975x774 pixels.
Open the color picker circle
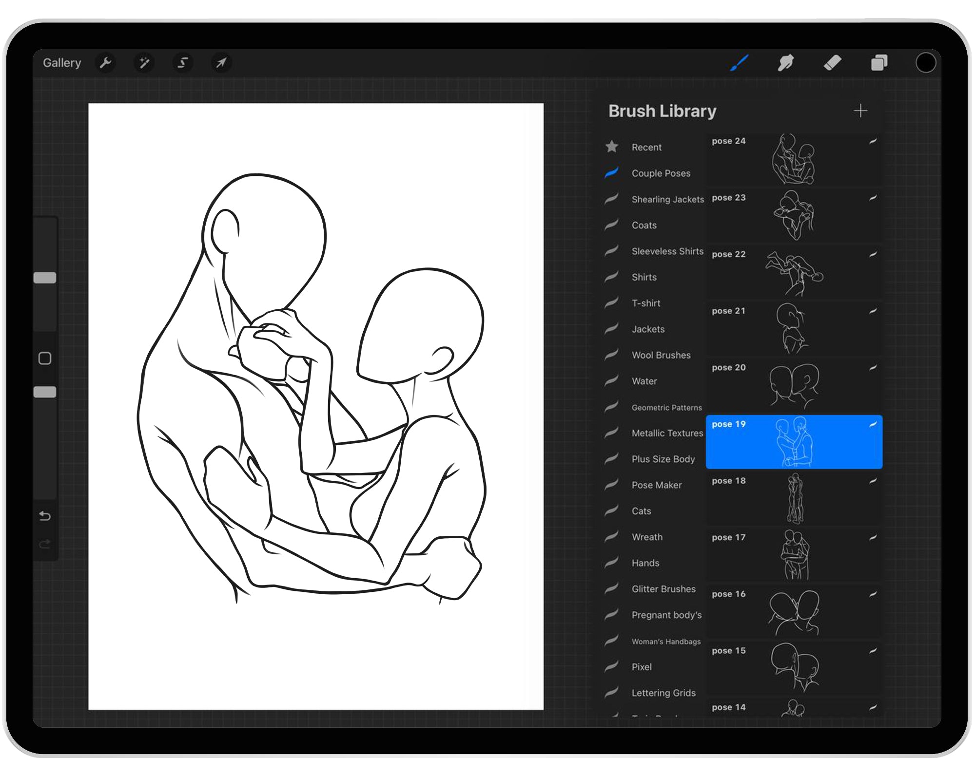pos(927,62)
